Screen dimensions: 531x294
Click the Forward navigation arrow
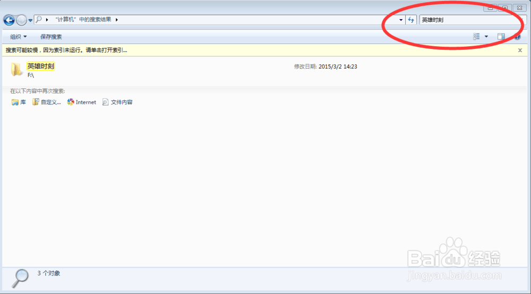[x=21, y=20]
